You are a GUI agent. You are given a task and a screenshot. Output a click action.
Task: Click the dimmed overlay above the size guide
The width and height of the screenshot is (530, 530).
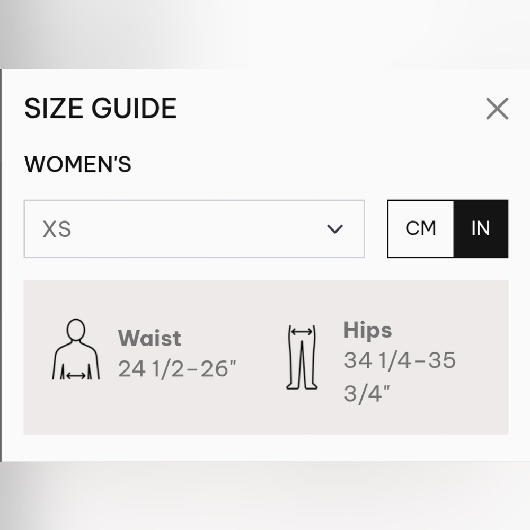click(x=265, y=34)
